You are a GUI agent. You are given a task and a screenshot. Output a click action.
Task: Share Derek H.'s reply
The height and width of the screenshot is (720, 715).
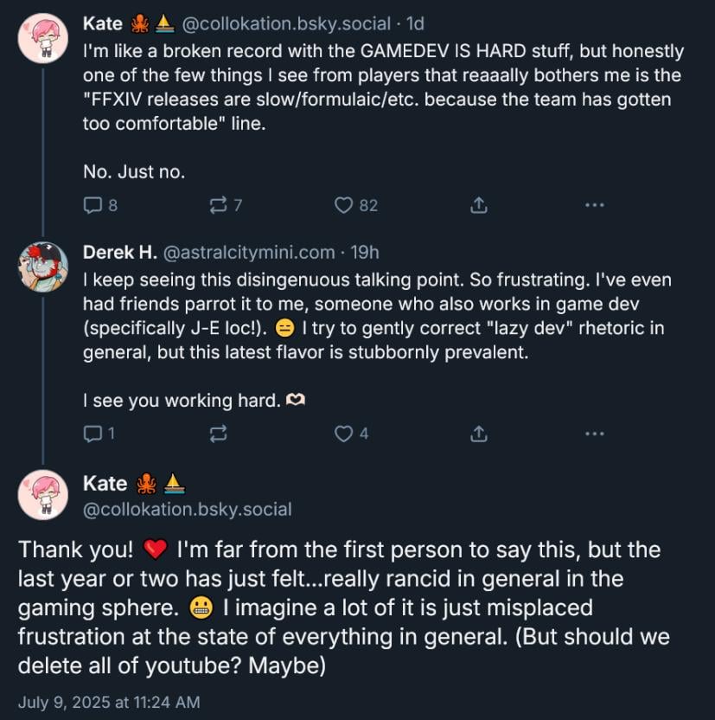click(x=476, y=434)
